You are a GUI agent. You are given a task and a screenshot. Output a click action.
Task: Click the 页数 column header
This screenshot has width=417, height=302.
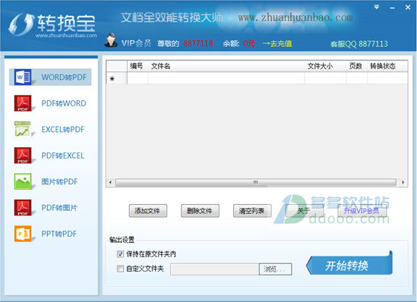point(357,66)
